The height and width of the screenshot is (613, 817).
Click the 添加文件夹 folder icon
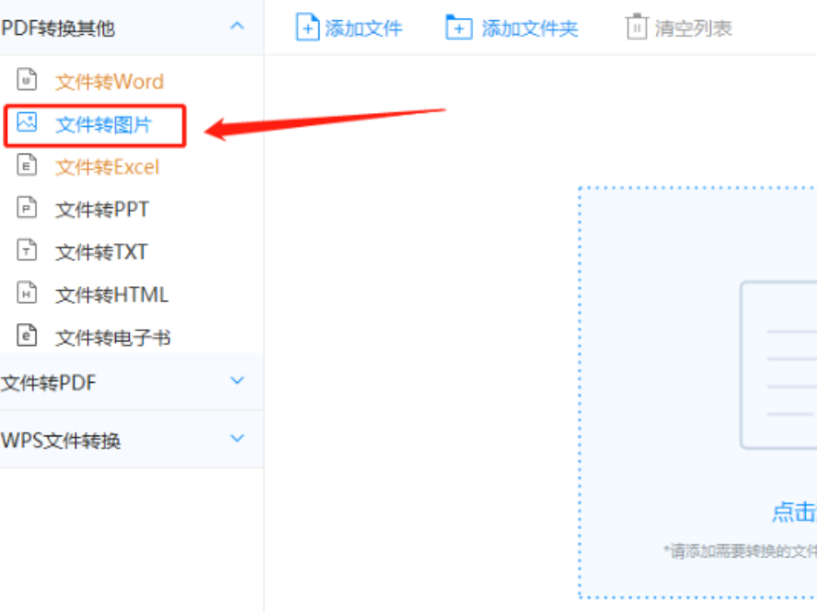(458, 27)
